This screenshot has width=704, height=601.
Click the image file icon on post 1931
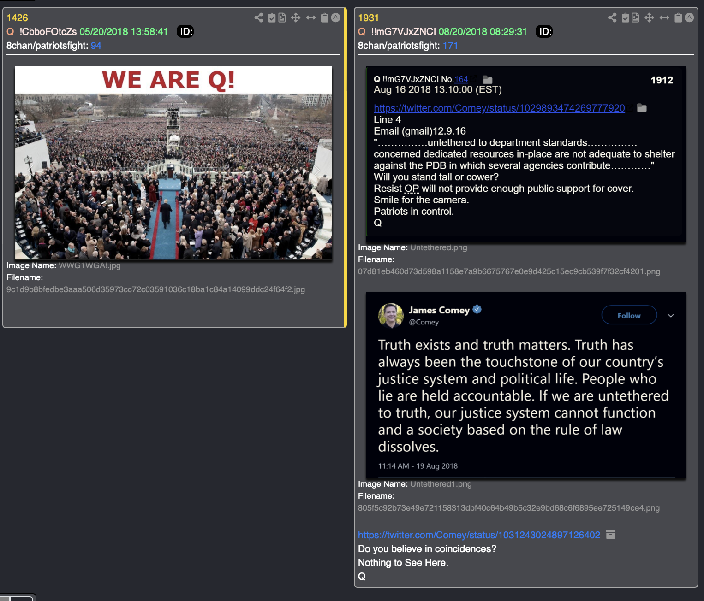635,18
